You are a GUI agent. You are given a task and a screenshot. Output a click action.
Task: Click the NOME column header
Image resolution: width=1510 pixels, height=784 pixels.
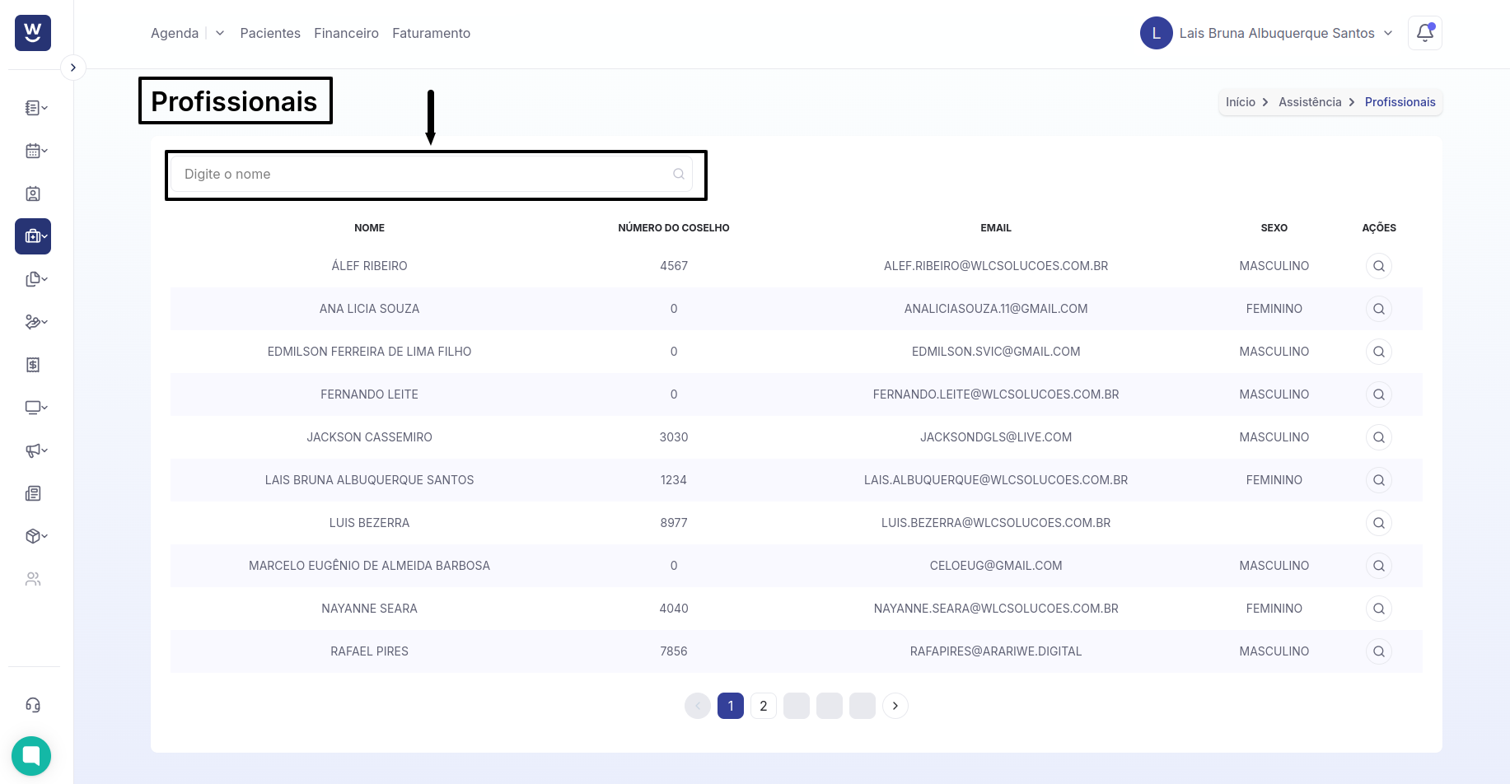coord(369,228)
